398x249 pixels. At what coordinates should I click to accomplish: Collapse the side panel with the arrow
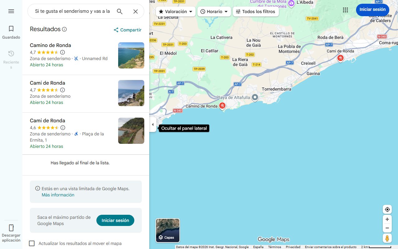pyautogui.click(x=153, y=124)
